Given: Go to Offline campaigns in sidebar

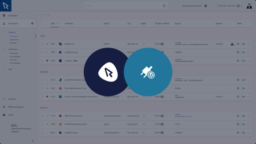Looking at the screenshot, I should pyautogui.click(x=16, y=107).
